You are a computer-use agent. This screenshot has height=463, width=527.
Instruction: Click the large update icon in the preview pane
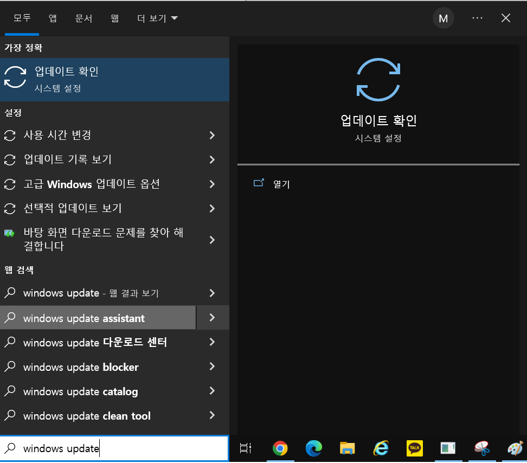[378, 80]
